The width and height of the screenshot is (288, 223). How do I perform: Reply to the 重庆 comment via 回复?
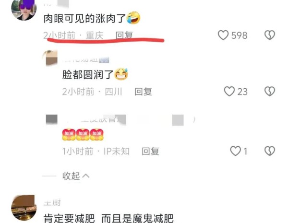124,35
